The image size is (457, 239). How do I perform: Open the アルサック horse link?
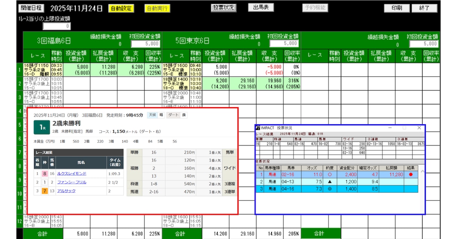click(66, 191)
